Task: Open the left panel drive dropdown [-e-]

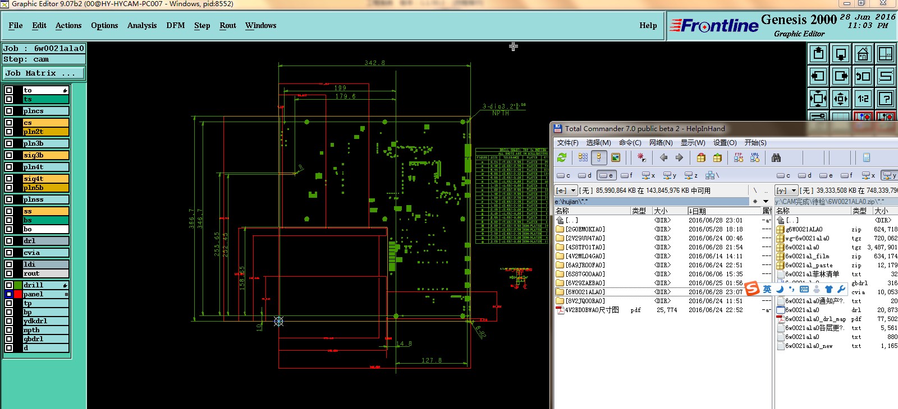Action: tap(566, 190)
